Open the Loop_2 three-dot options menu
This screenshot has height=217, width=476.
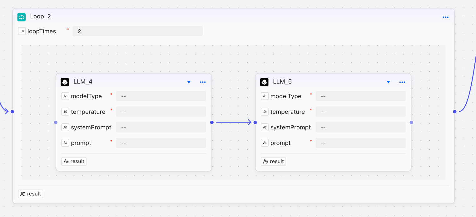[445, 17]
